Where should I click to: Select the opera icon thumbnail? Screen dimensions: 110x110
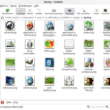click(107, 62)
